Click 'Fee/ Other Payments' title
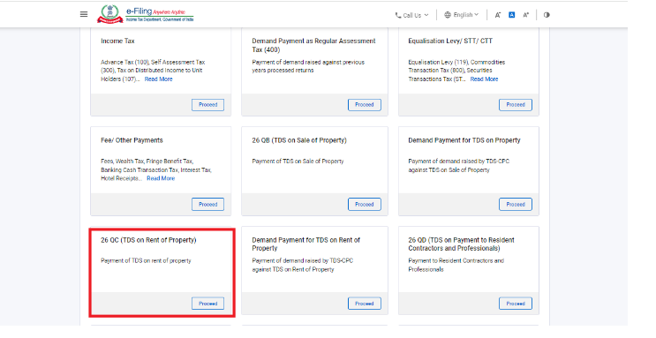The height and width of the screenshot is (338, 656). (x=132, y=140)
